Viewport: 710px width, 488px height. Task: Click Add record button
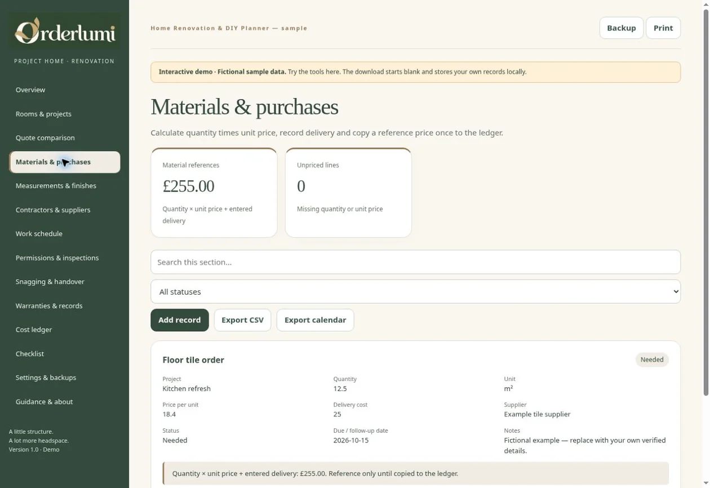179,320
